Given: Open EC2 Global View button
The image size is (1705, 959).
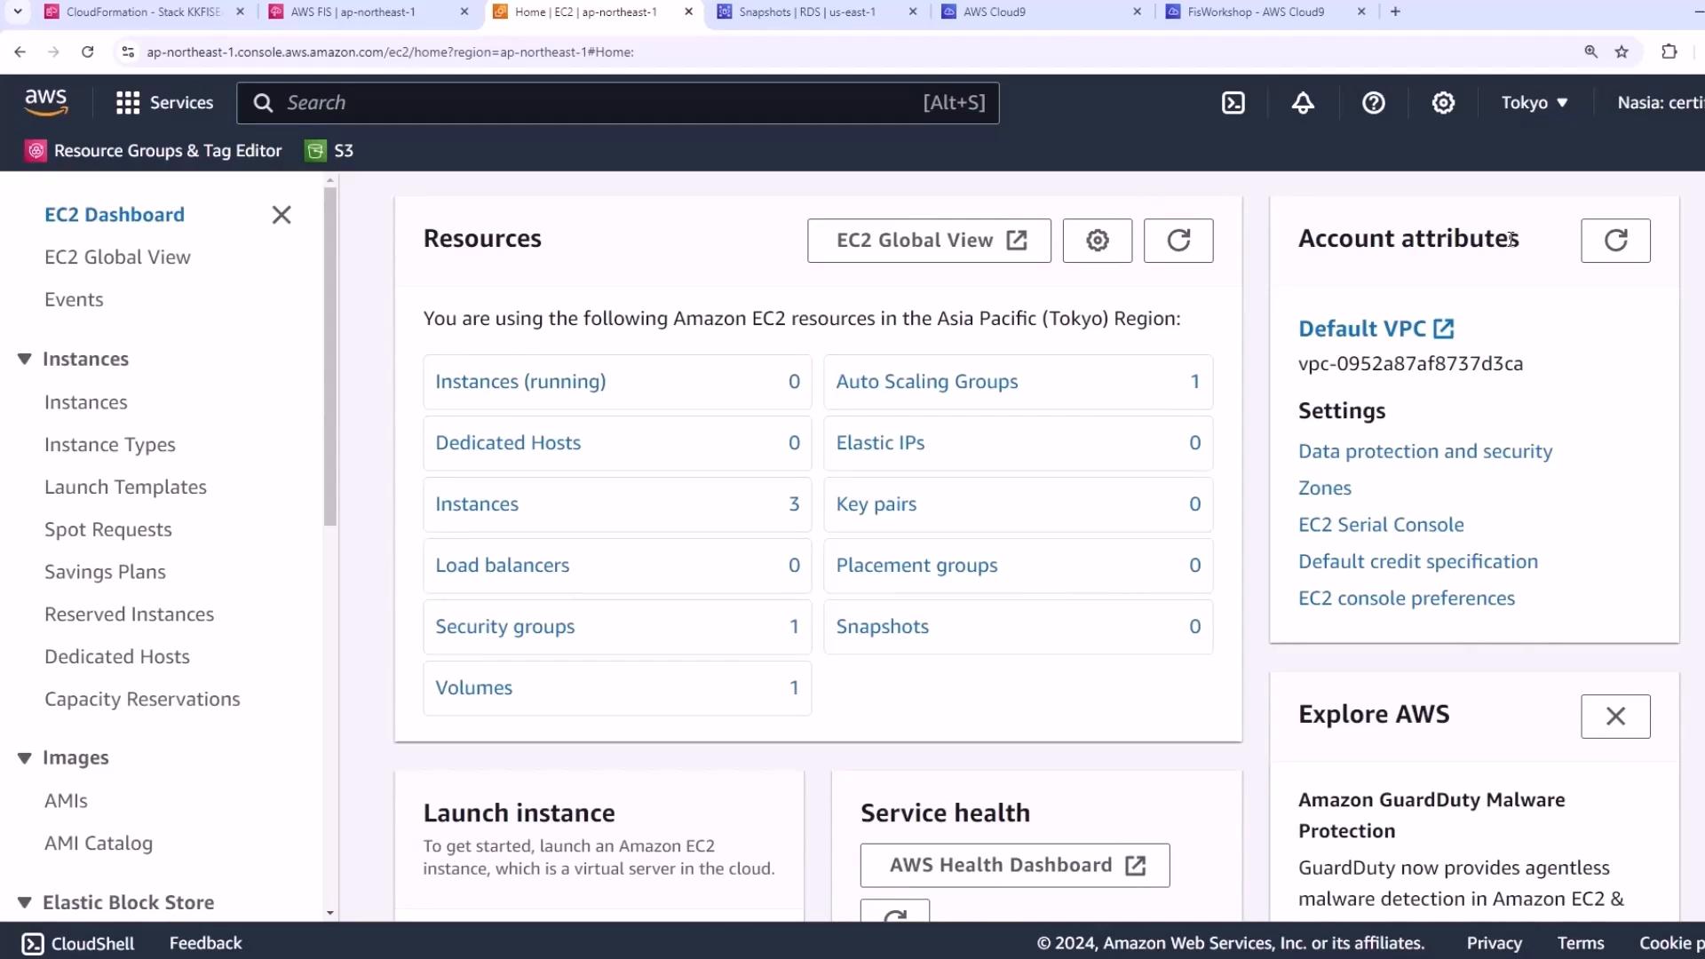Looking at the screenshot, I should click(x=929, y=241).
